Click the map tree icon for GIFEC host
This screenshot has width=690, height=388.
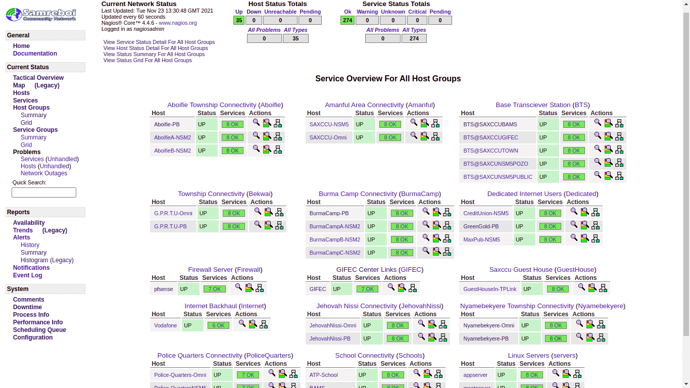pos(413,287)
